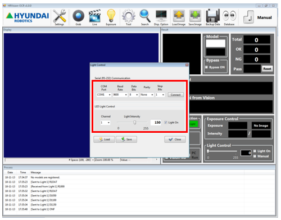
Task: Expand the COM Port dropdown
Action: tap(104, 95)
